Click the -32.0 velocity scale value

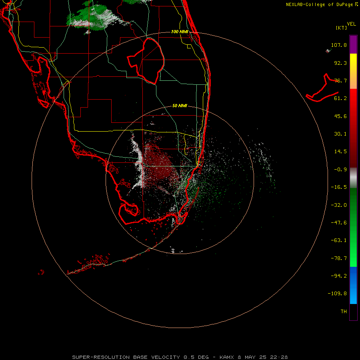click(x=339, y=205)
